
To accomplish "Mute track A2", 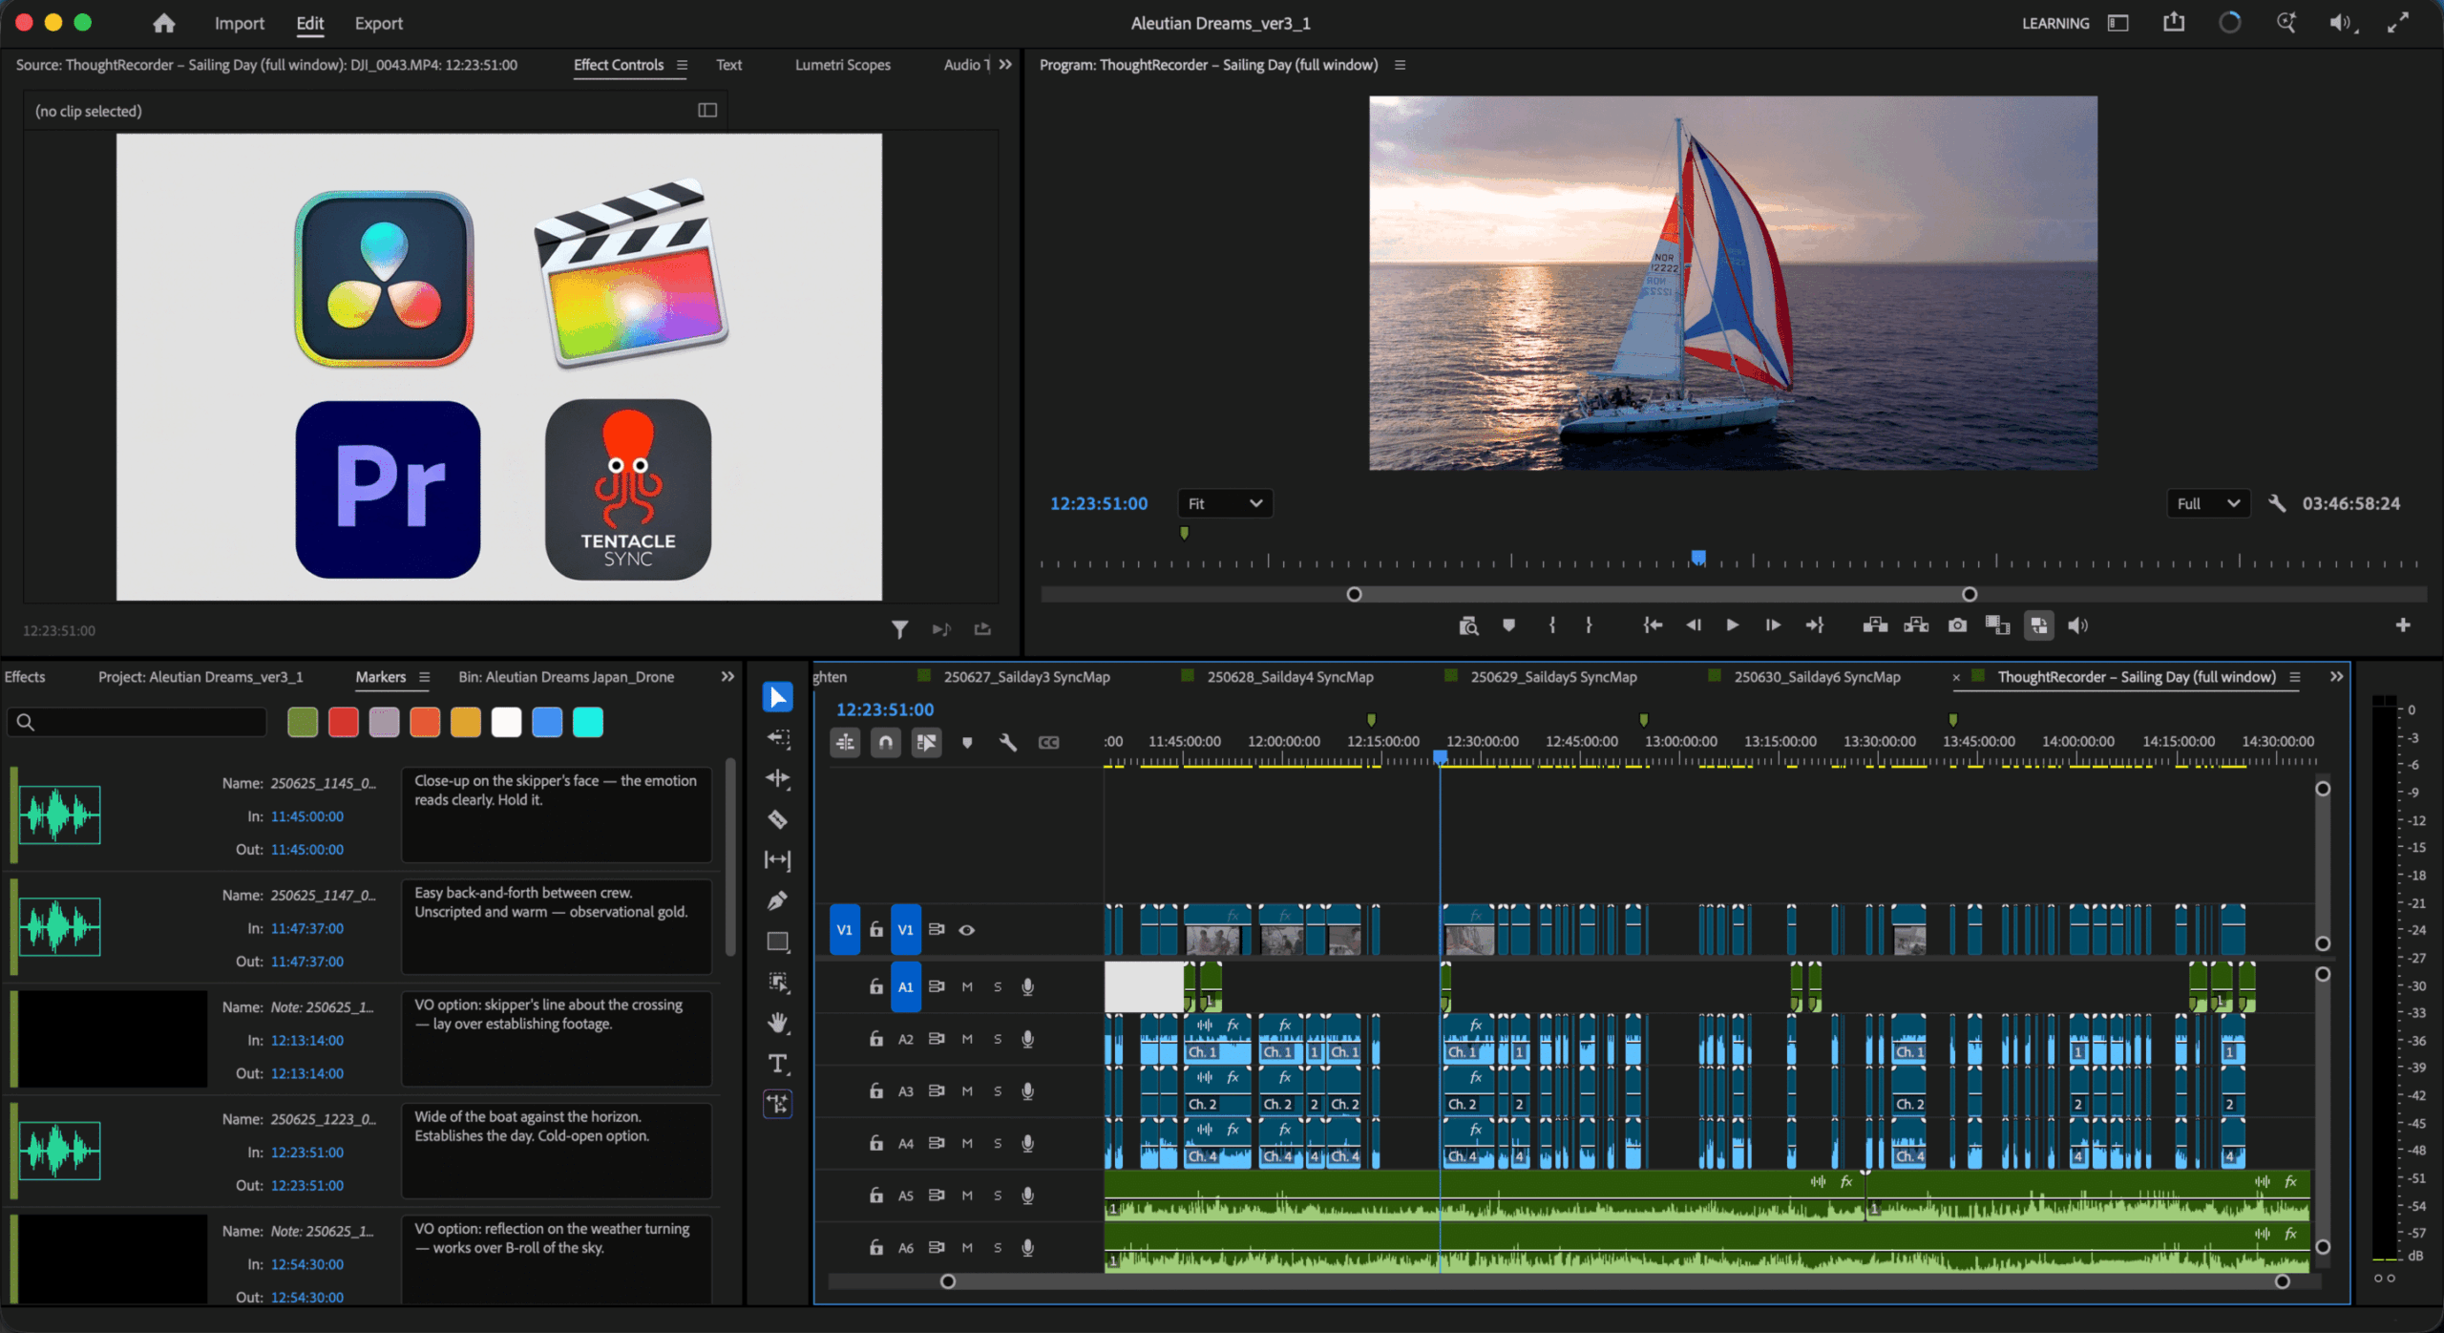I will point(967,1039).
